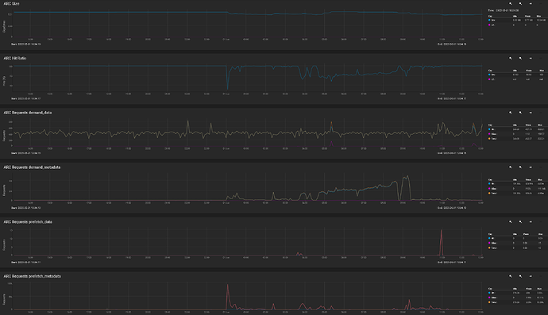Step back on ARC Requests prefetch_data graph
This screenshot has height=315, width=548.
[531, 221]
